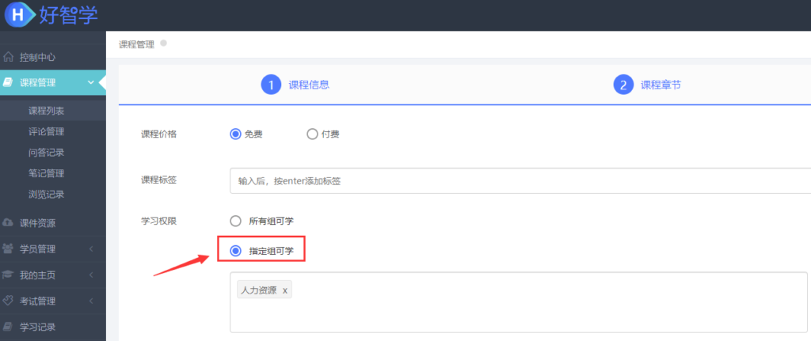
Task: Click the 课程标签 tag input field
Action: pos(520,181)
